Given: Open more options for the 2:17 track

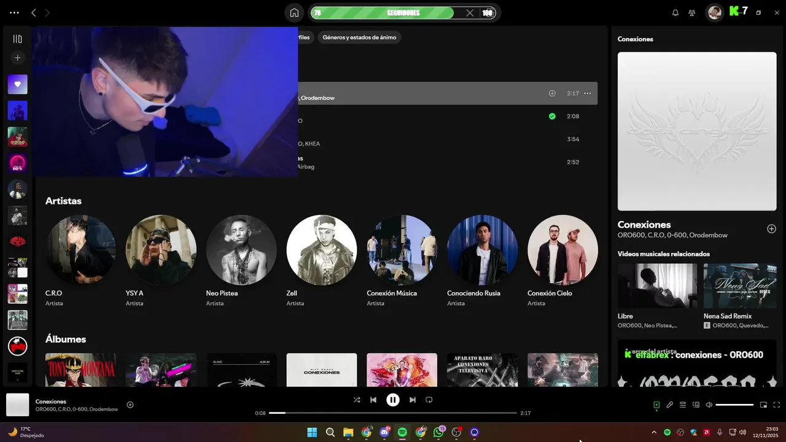Looking at the screenshot, I should [x=588, y=93].
